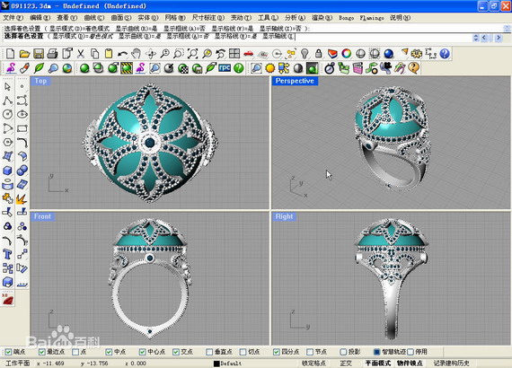Open the color wheel material icon
This screenshot has height=368, width=512.
pyautogui.click(x=347, y=54)
